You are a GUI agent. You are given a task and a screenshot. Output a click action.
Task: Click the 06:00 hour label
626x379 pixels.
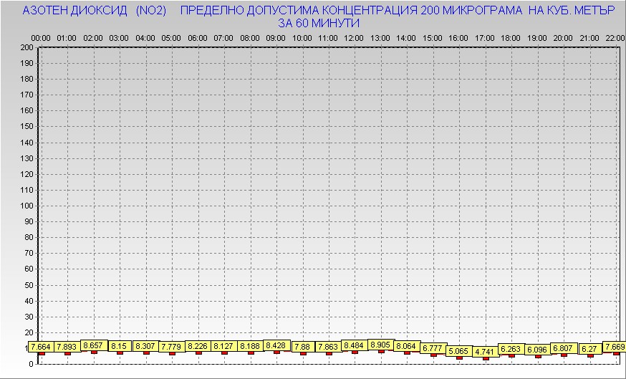(198, 37)
